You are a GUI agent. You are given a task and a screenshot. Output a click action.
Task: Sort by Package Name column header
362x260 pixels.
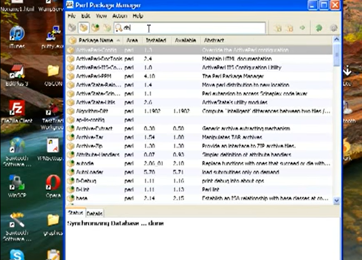tap(94, 41)
